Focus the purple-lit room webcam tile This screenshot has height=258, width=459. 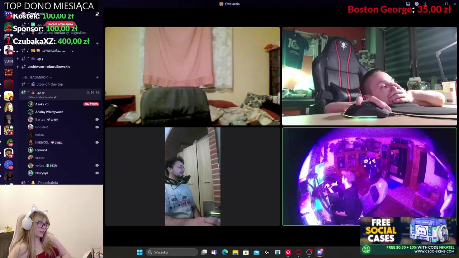369,177
